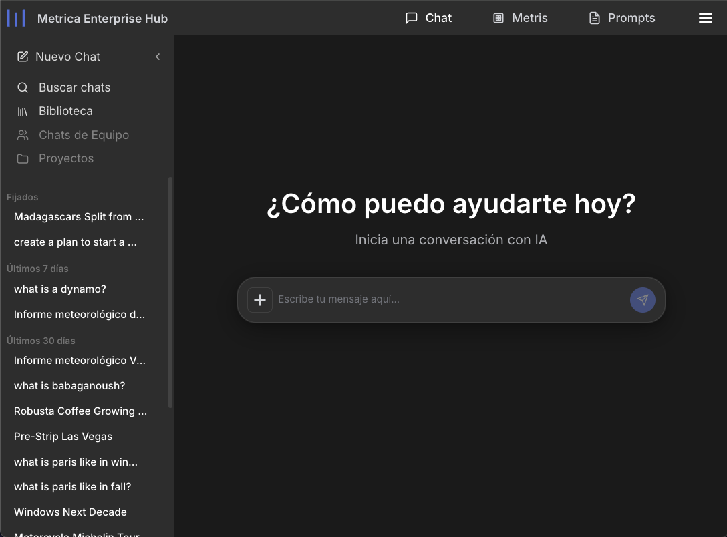Image resolution: width=727 pixels, height=537 pixels.
Task: Open the Biblioteca library icon
Action: [22, 111]
